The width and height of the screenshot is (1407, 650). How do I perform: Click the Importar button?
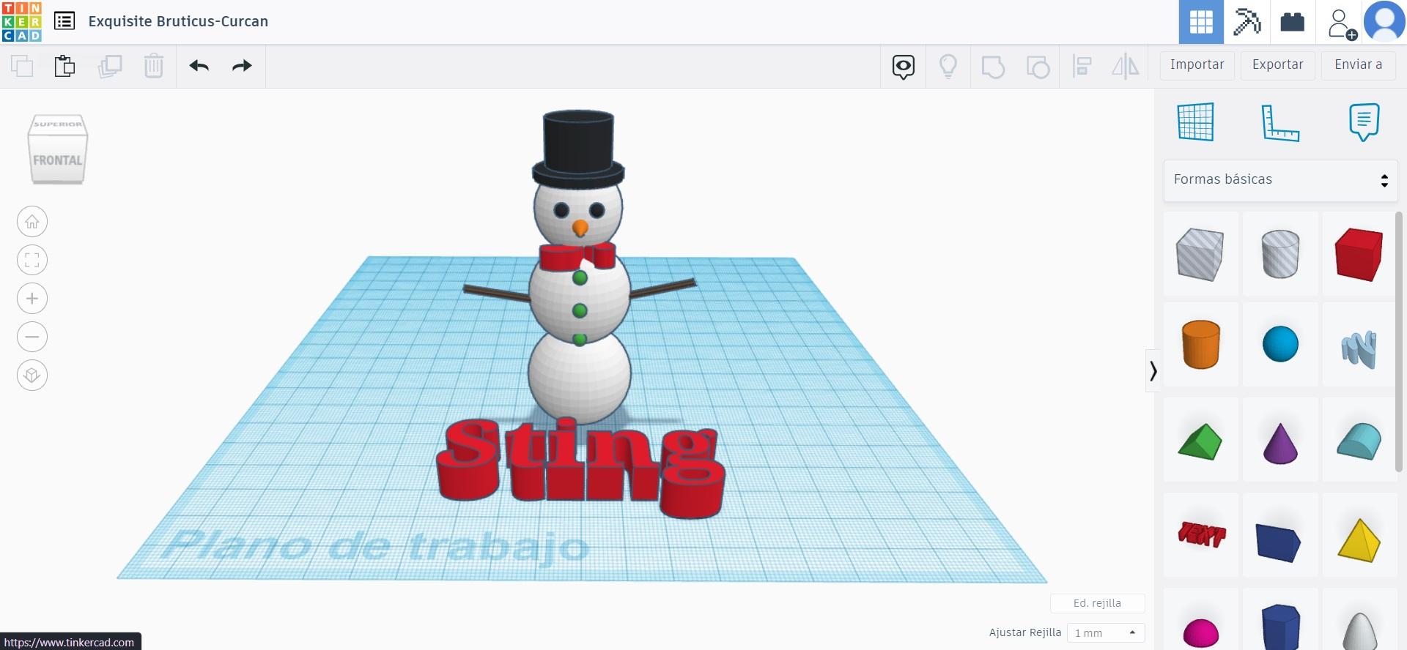coord(1197,65)
